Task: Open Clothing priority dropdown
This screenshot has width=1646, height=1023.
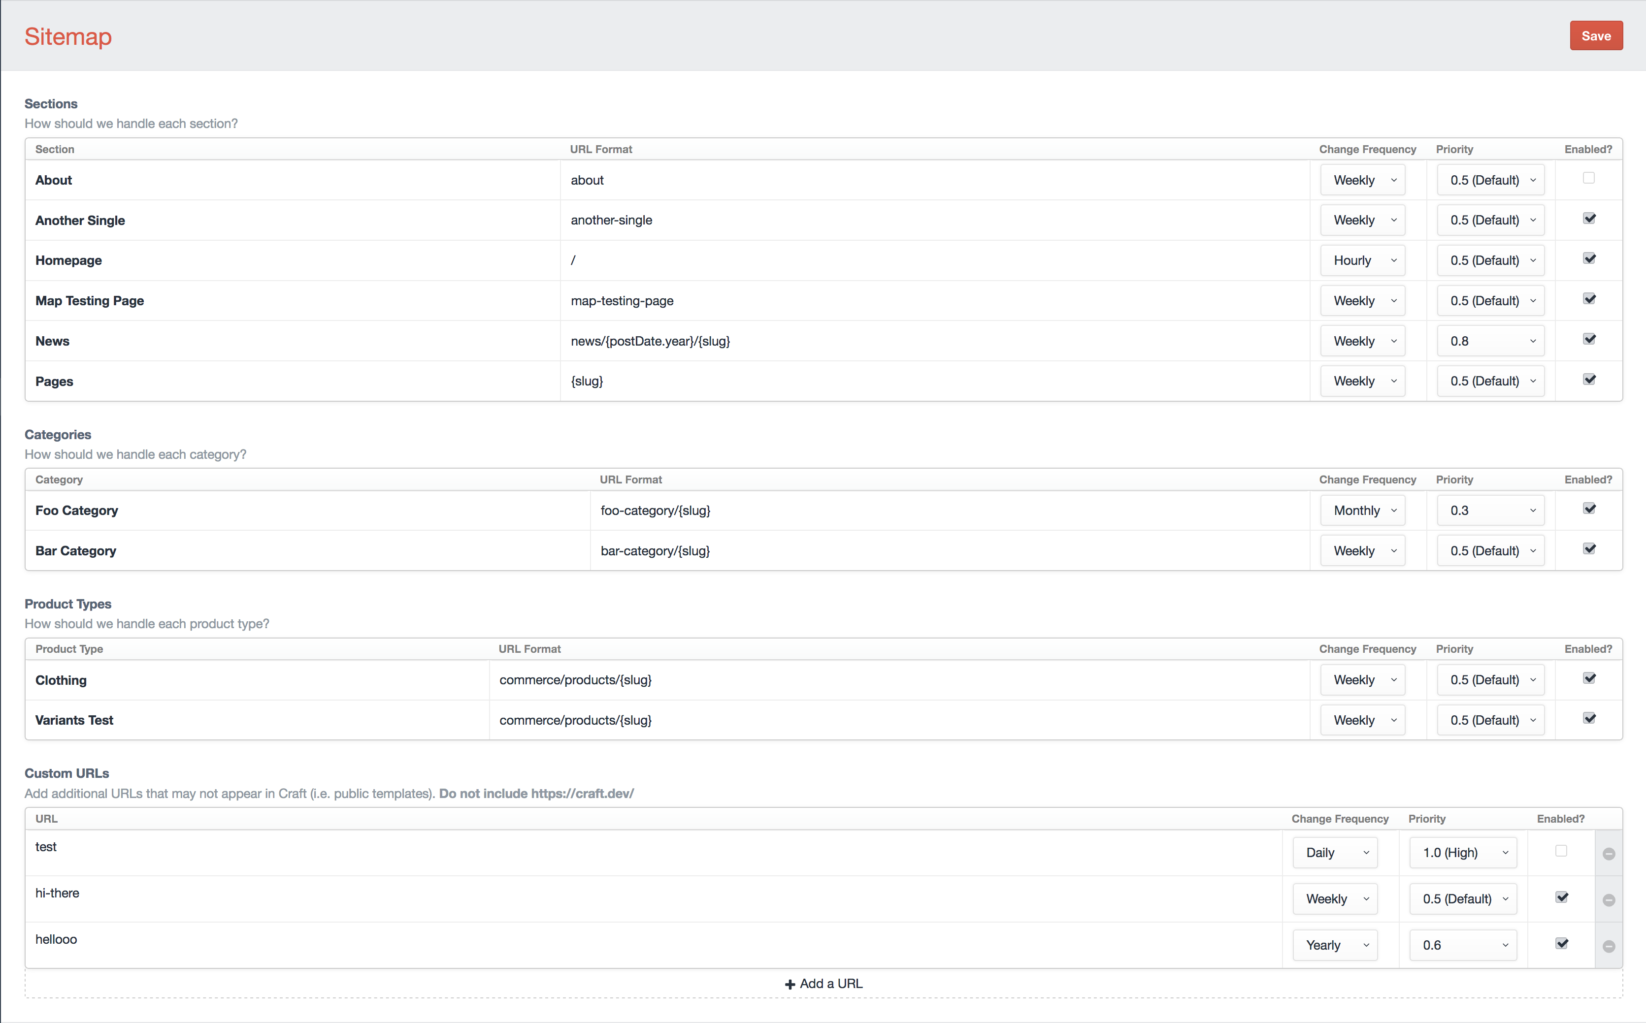Action: coord(1490,680)
